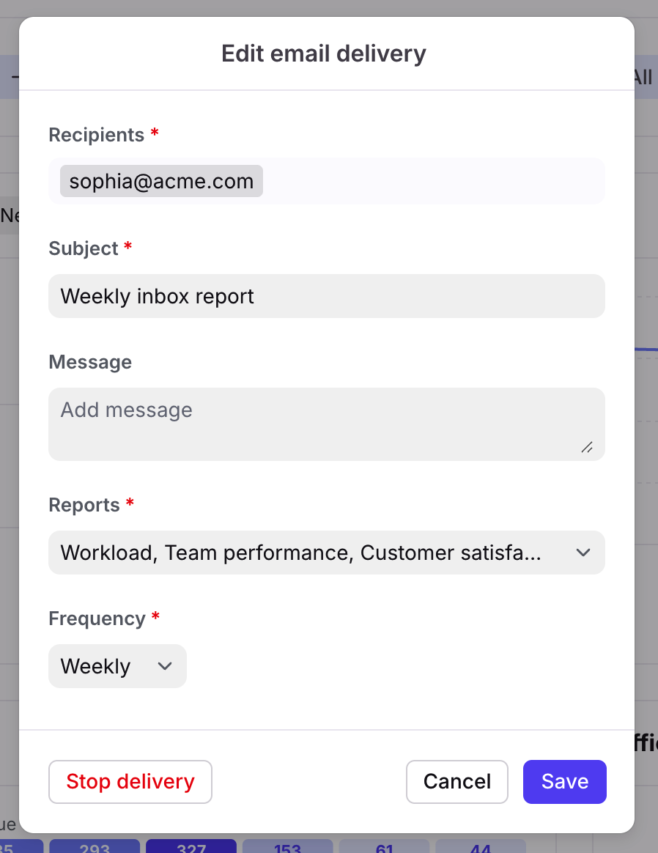Click the Stop delivery button

(x=130, y=782)
